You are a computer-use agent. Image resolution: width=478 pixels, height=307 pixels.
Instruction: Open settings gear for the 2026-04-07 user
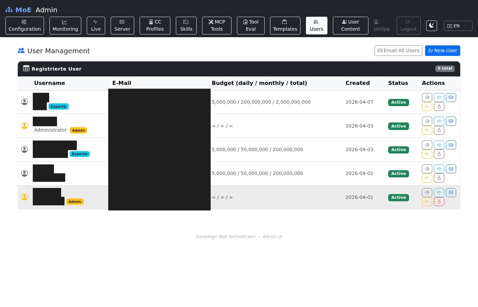coord(427,98)
